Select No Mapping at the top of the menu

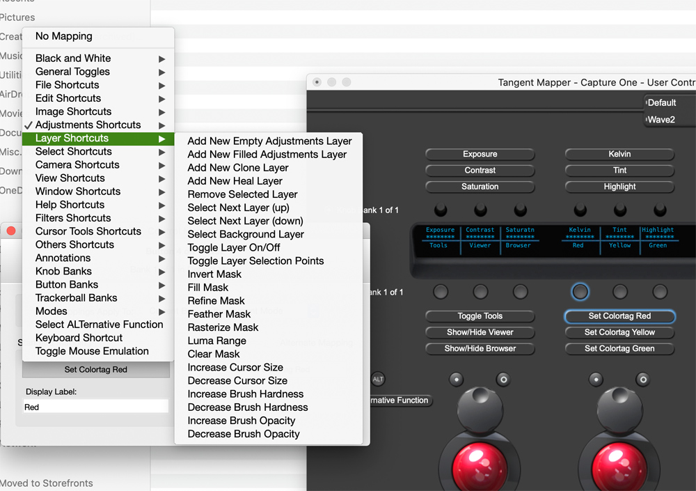[63, 36]
